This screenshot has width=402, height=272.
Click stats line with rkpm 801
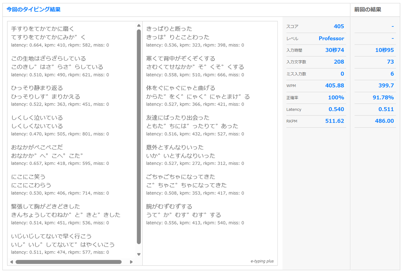[x=60, y=134]
